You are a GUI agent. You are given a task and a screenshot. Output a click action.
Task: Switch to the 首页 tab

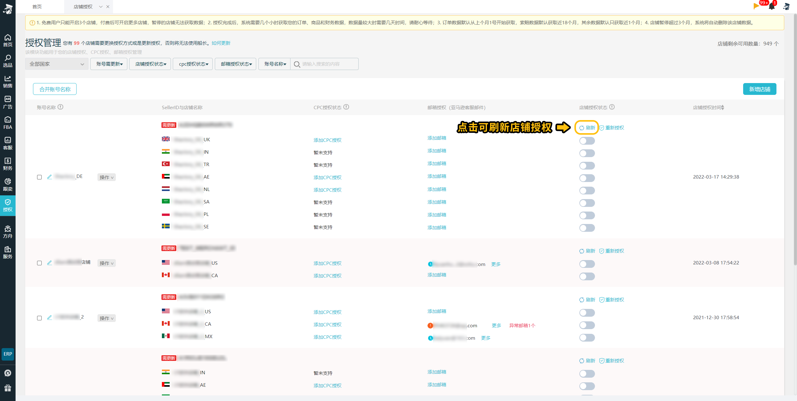(37, 7)
